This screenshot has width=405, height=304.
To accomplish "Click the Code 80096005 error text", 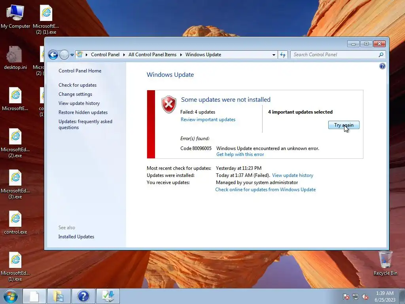I will 196,148.
